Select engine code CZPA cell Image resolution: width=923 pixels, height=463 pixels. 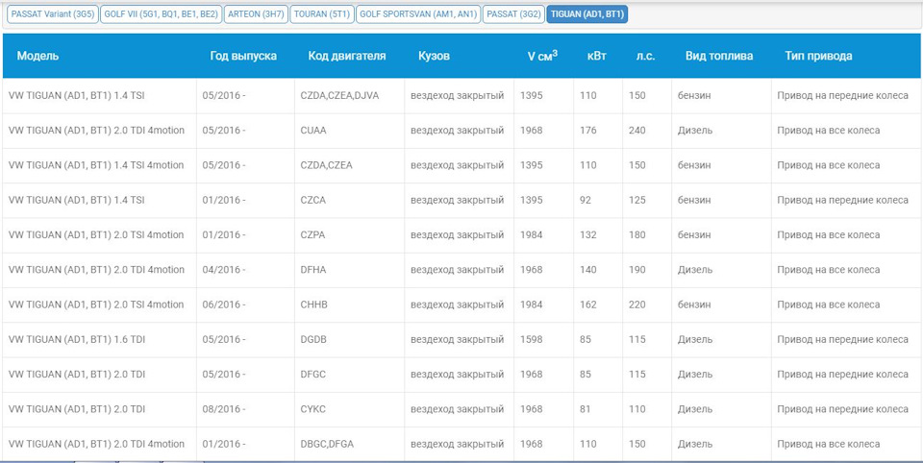[x=312, y=234]
